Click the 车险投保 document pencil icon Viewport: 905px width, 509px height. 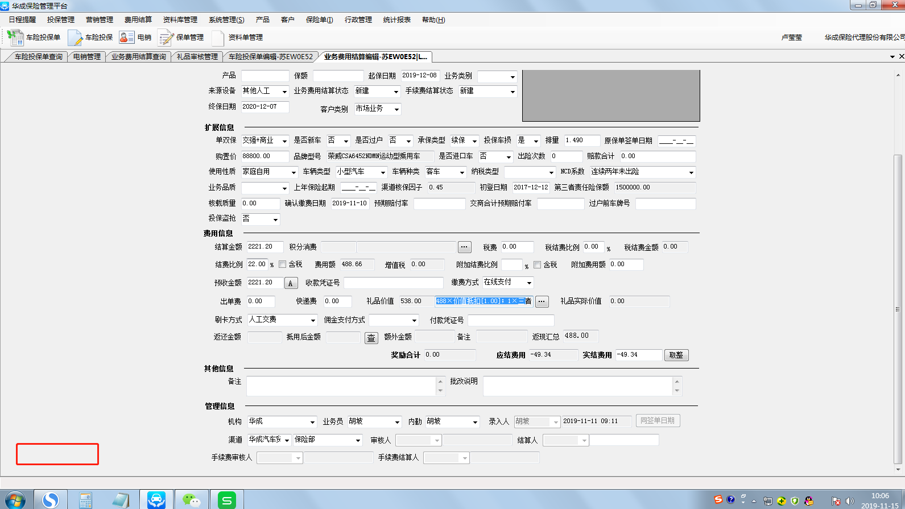click(75, 38)
